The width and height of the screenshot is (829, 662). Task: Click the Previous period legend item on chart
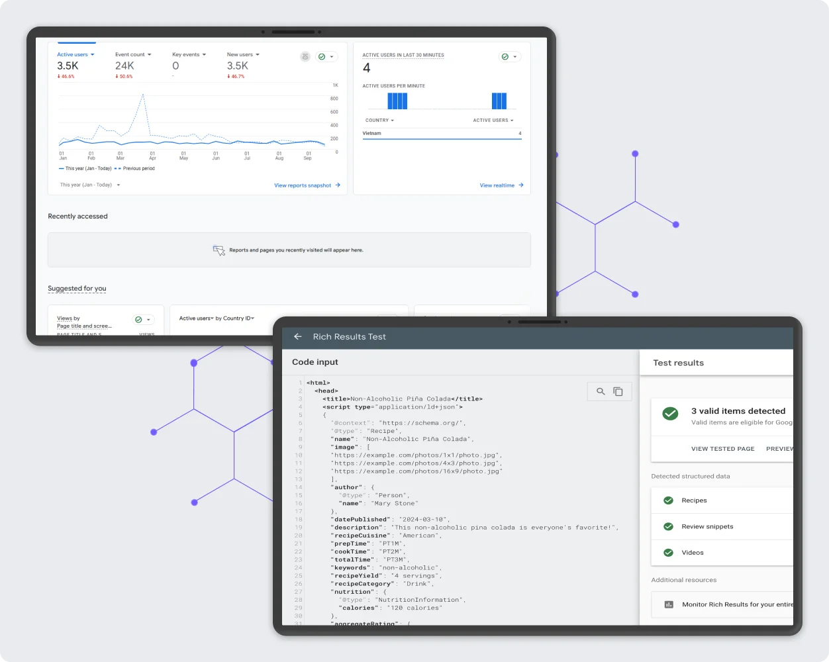coord(134,169)
